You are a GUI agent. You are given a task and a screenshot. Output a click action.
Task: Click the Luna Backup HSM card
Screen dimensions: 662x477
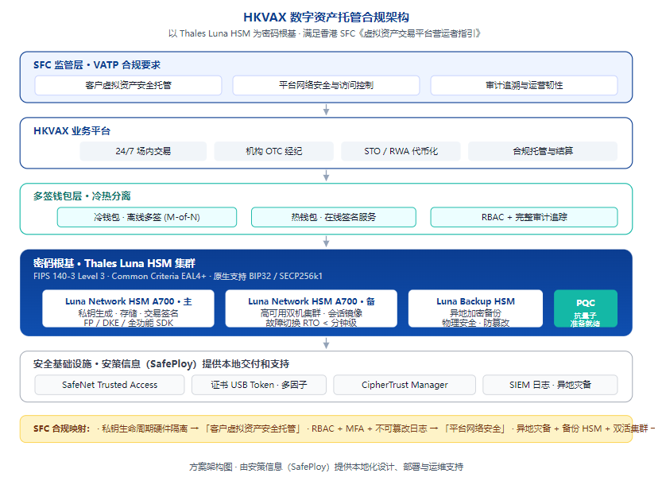(x=475, y=308)
